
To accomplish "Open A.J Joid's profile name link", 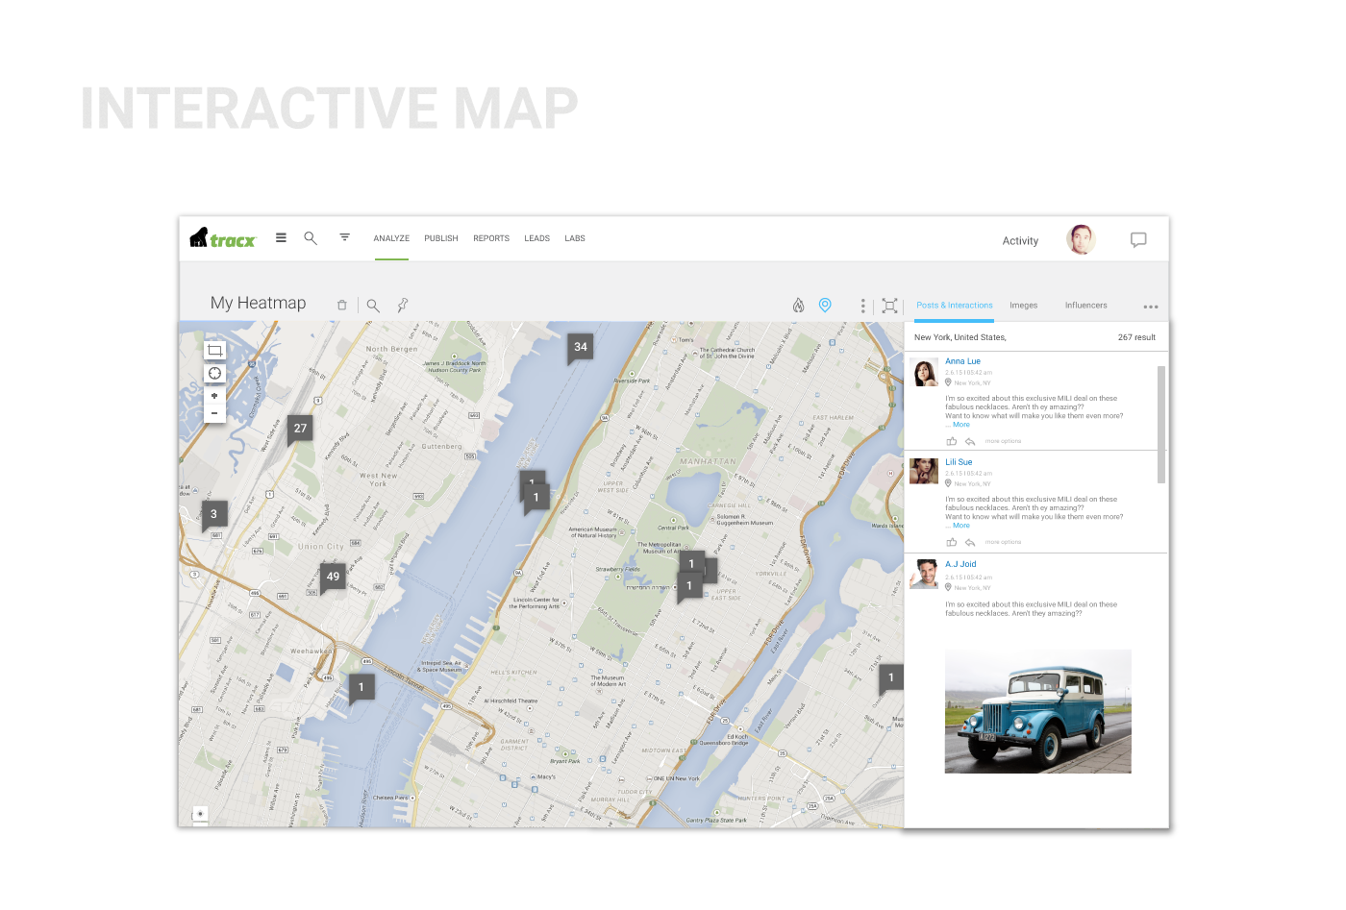I will coord(960,564).
